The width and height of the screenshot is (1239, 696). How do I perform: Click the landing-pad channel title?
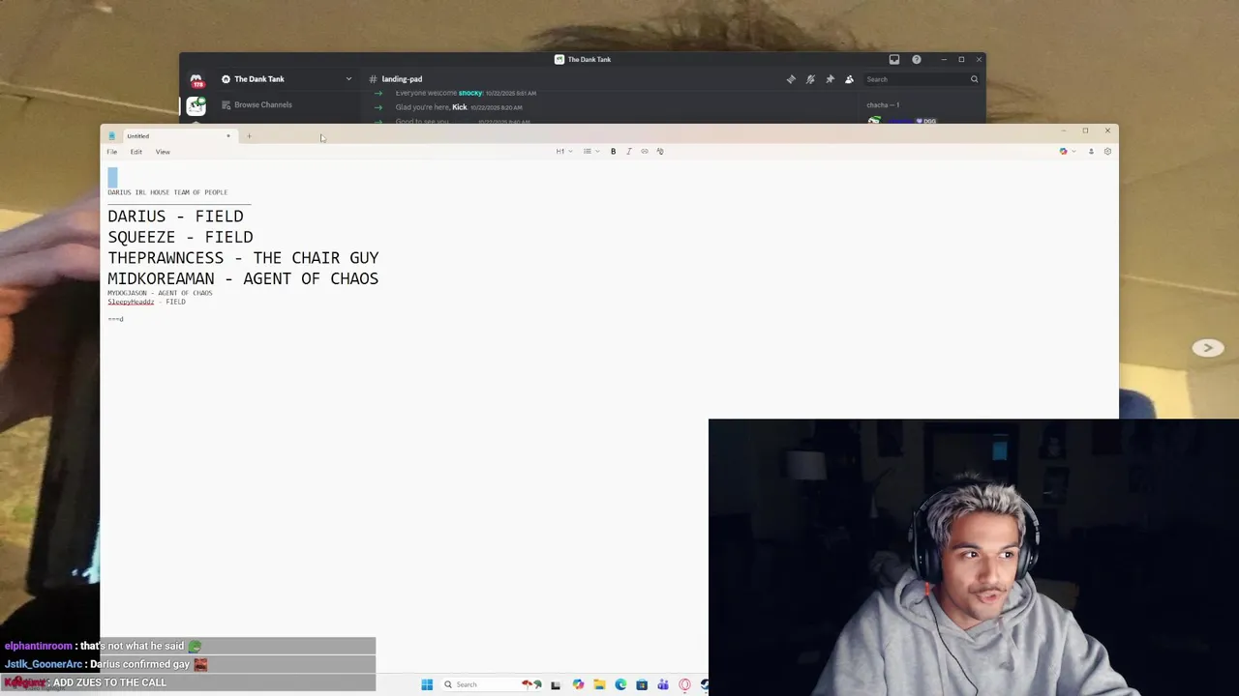[402, 79]
